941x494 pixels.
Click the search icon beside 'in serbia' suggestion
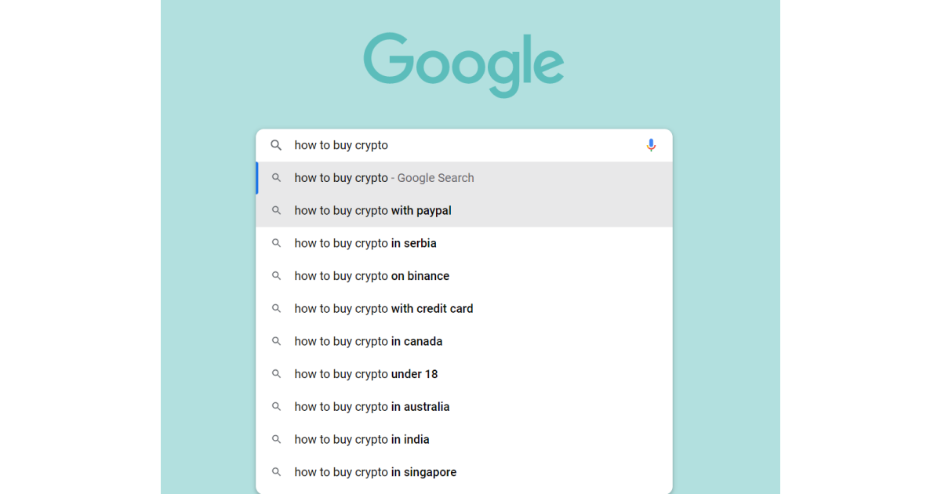(x=276, y=243)
